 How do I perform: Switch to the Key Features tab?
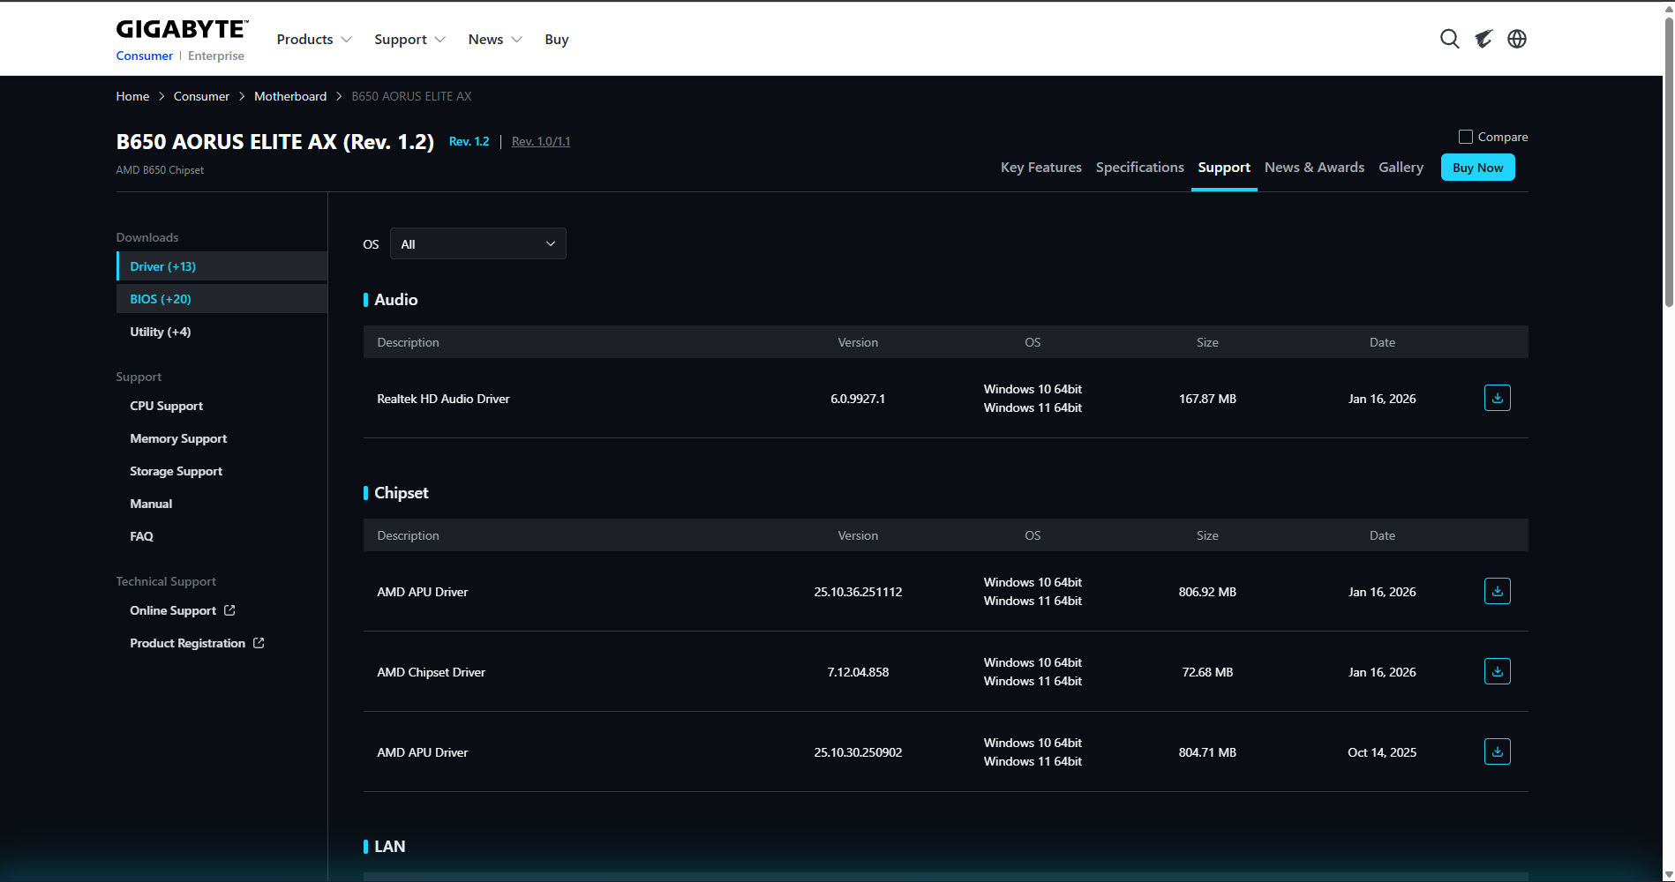pos(1041,168)
